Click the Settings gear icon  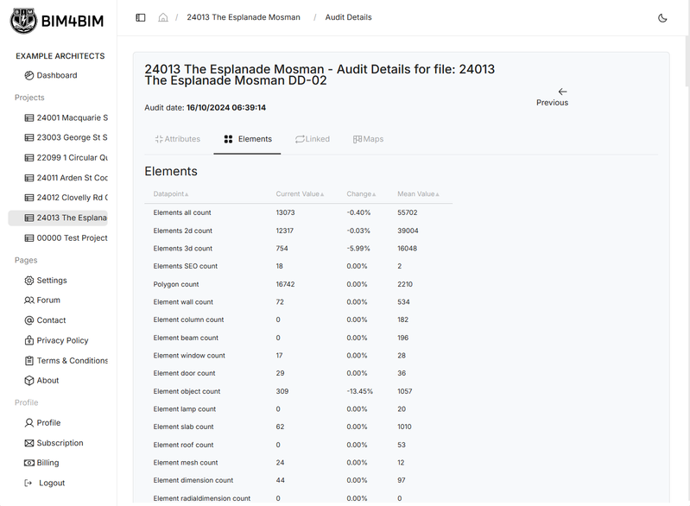(x=29, y=281)
